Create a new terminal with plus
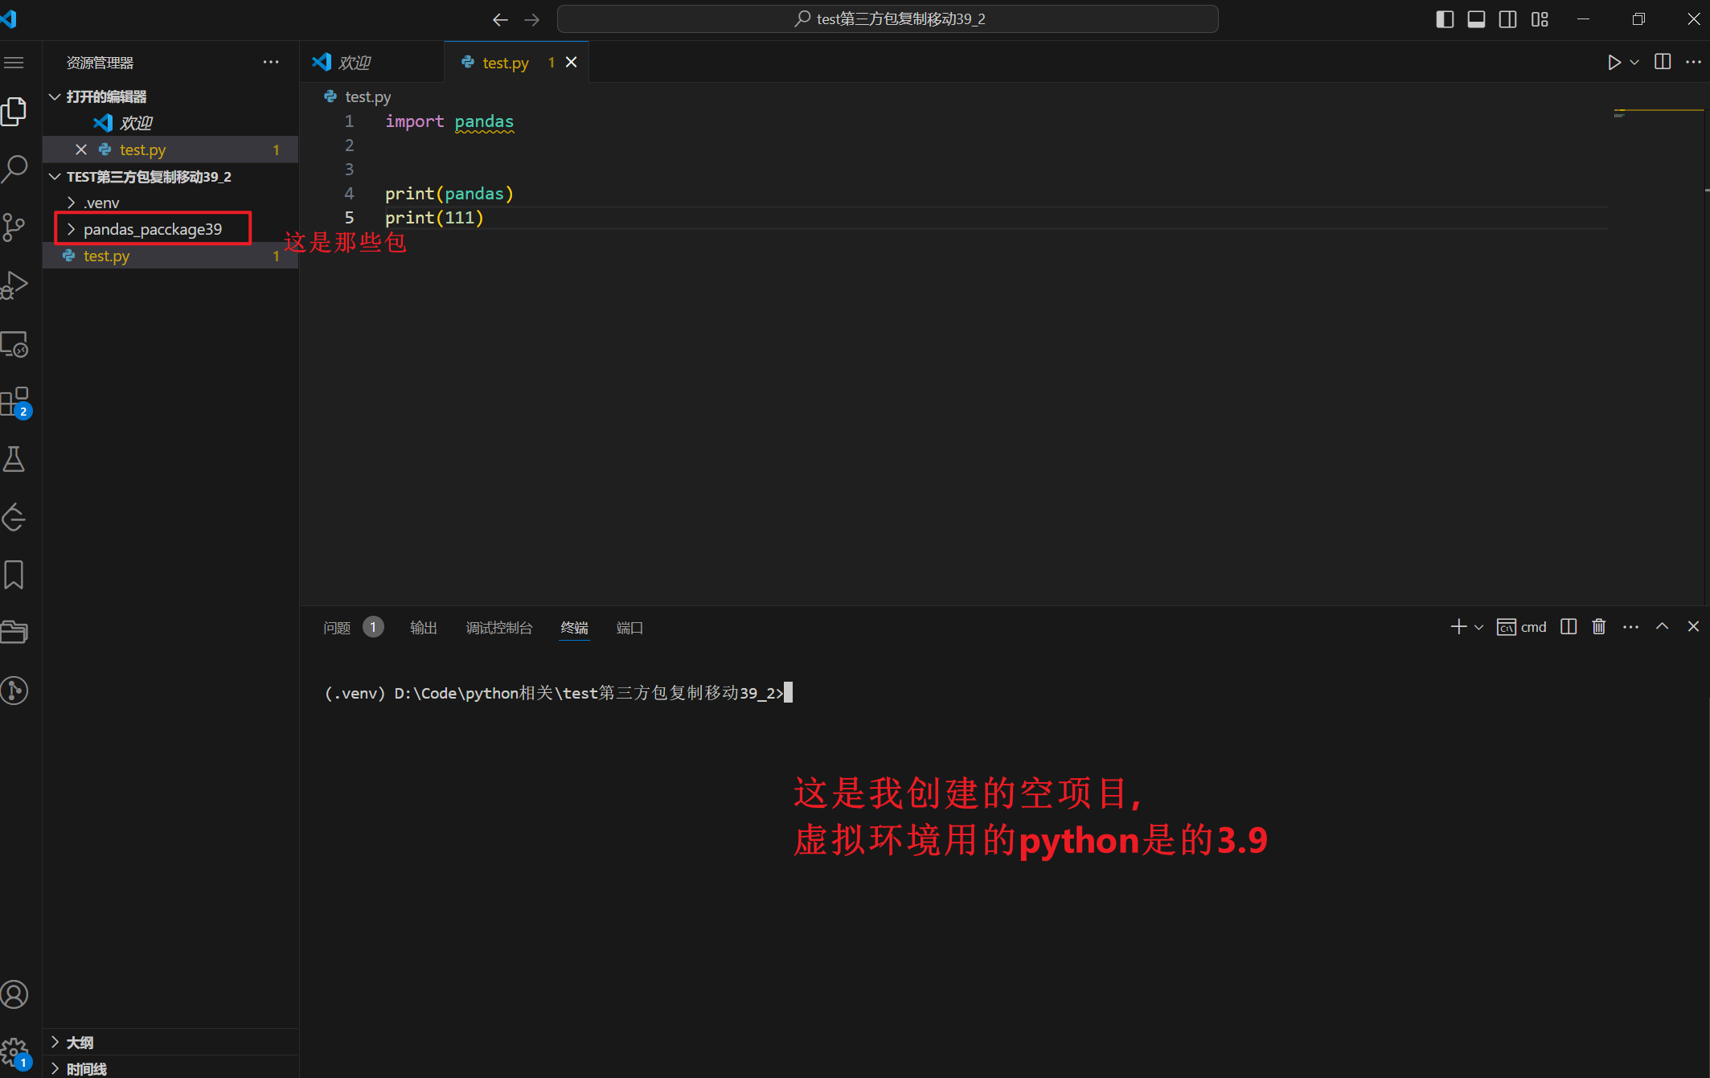1710x1078 pixels. pos(1458,627)
